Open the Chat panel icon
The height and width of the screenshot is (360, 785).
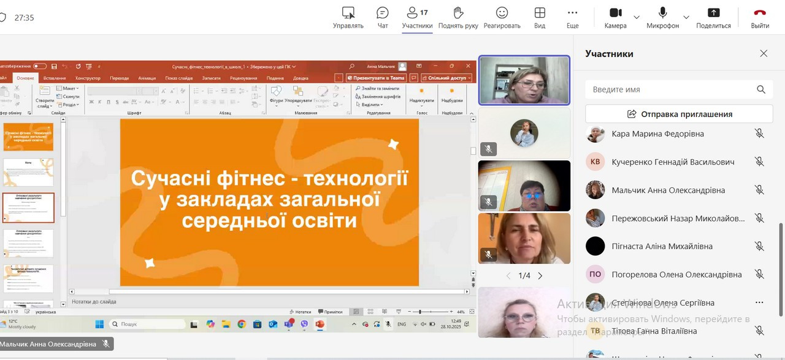383,13
